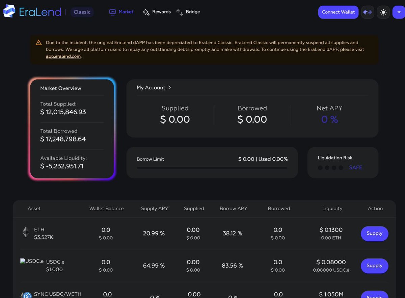This screenshot has height=298, width=405.
Task: Click the ETH price $3.527K
Action: coord(44,237)
